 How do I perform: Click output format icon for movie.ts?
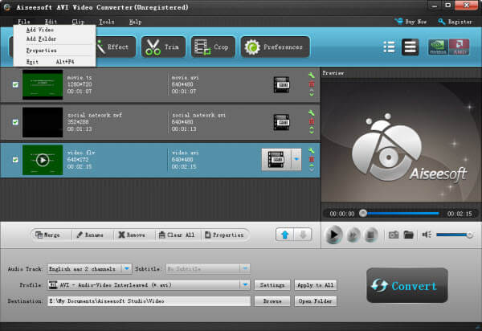pos(281,84)
